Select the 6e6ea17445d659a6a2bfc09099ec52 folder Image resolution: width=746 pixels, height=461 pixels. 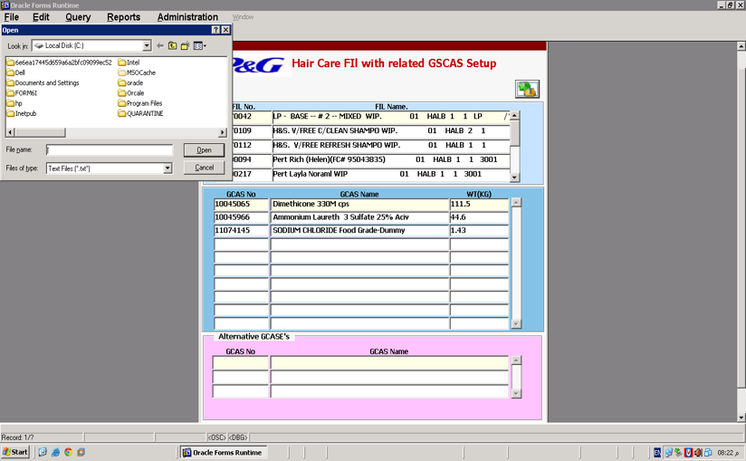point(59,62)
